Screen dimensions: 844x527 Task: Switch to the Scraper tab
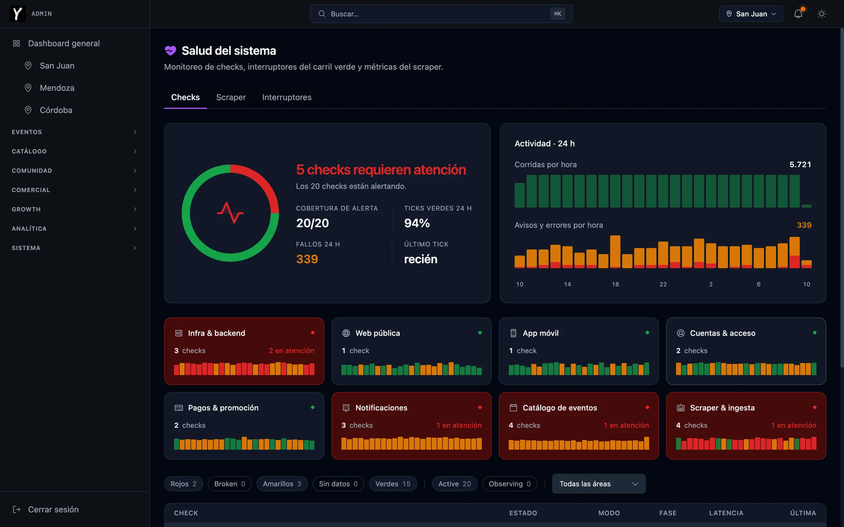[231, 97]
